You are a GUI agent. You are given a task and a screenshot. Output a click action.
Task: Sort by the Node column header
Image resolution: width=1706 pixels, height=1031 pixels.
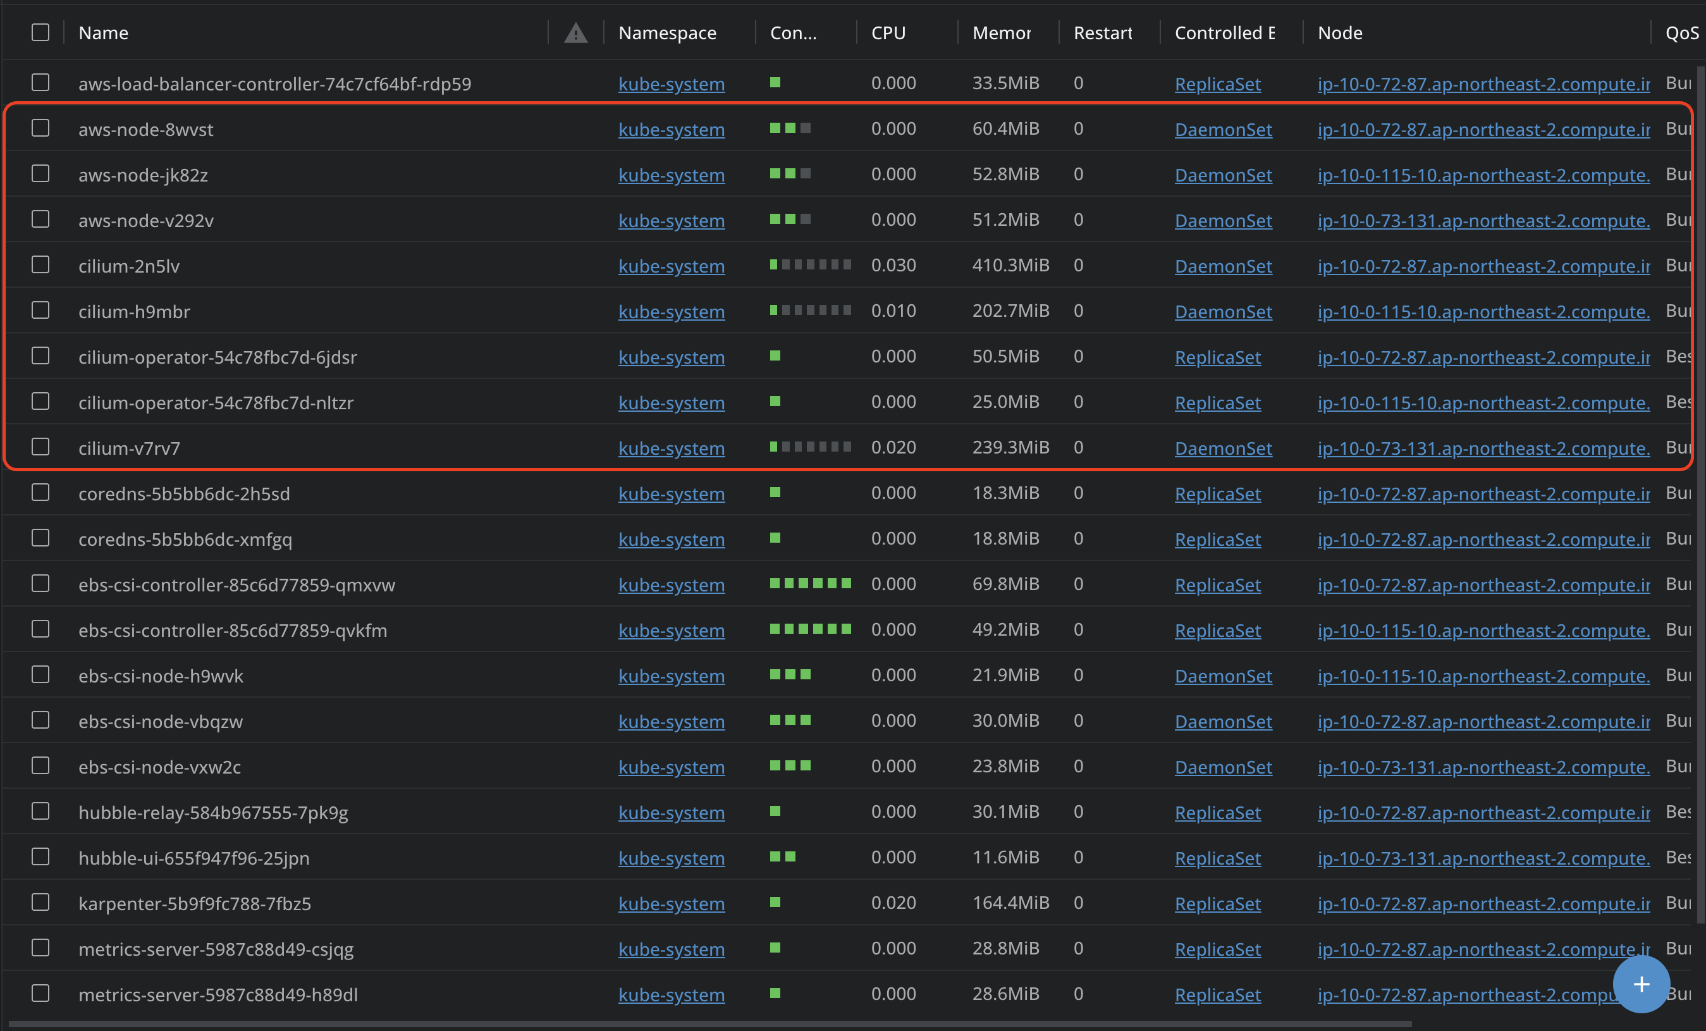(x=1340, y=32)
